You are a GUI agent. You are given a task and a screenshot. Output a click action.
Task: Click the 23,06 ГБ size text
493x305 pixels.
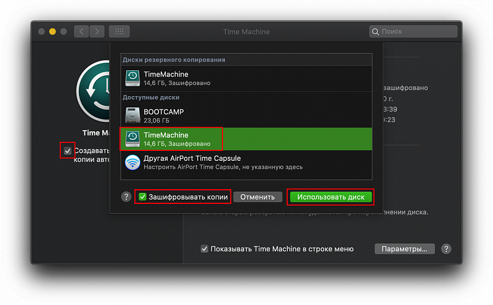point(157,120)
